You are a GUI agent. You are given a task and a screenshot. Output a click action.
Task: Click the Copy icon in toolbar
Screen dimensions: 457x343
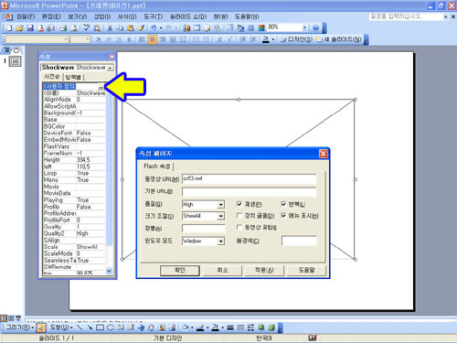point(120,28)
